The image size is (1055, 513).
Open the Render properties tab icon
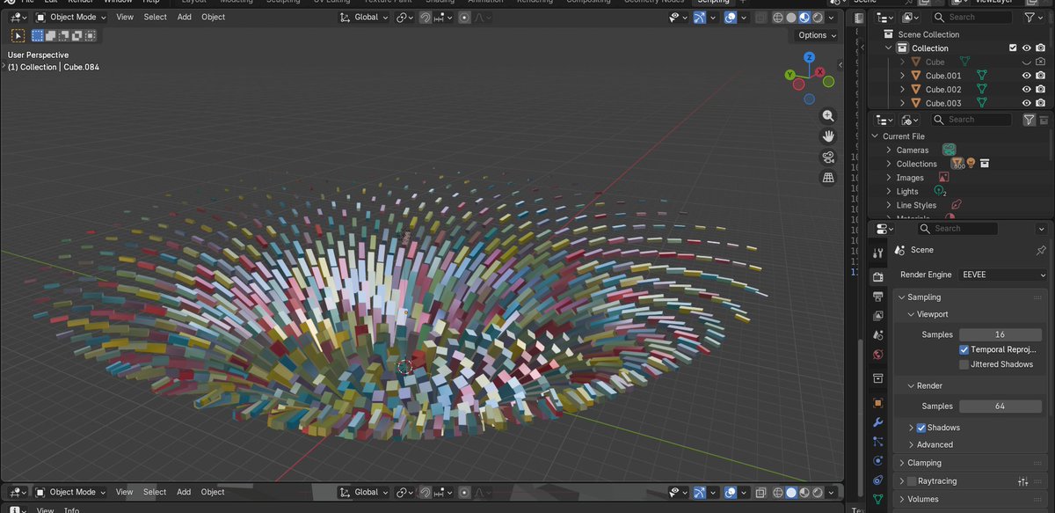click(877, 276)
